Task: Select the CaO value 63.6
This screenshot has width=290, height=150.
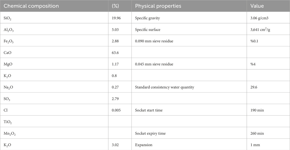Action: [115, 53]
